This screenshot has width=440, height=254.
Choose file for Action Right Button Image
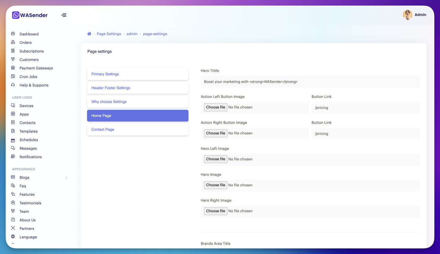pos(216,133)
